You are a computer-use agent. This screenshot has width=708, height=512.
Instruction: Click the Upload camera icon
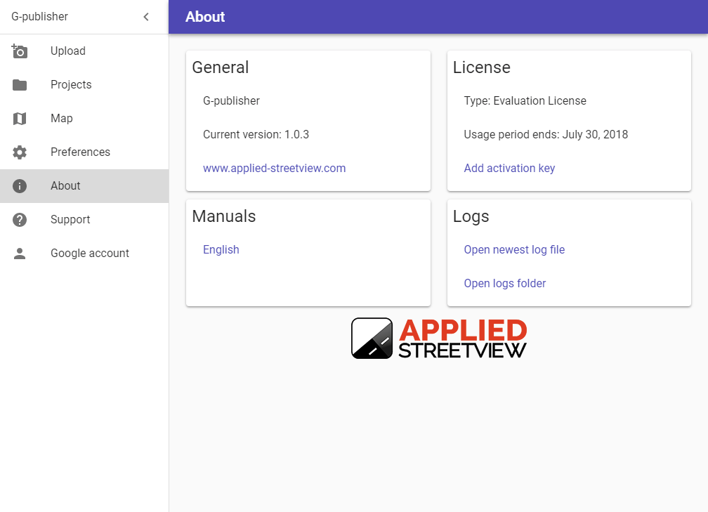click(x=20, y=51)
